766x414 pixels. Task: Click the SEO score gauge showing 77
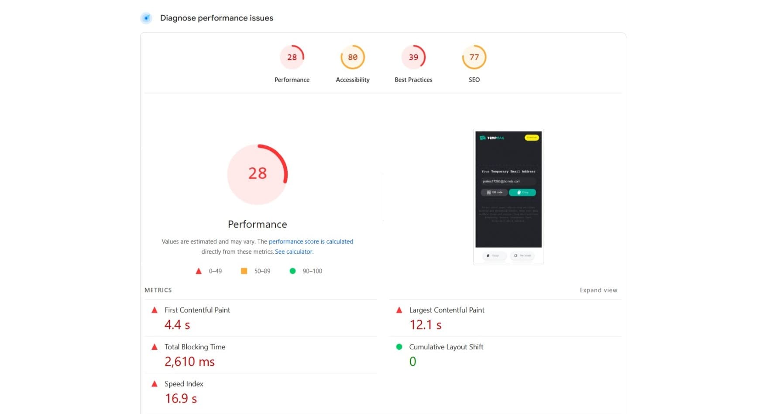tap(474, 57)
